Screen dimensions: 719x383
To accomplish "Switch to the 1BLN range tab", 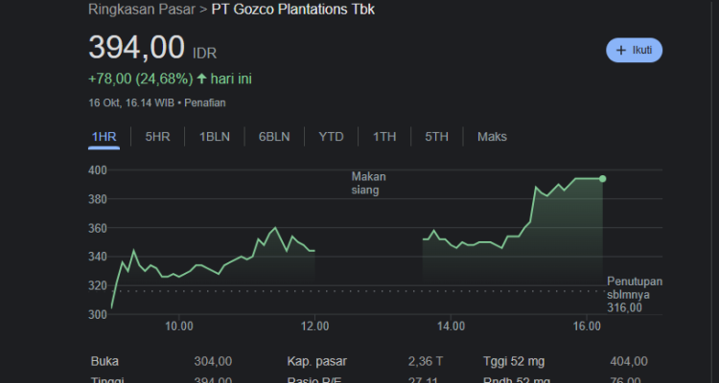I will click(x=214, y=137).
